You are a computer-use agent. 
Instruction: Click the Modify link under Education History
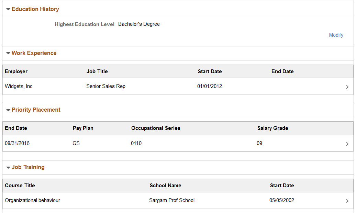coord(336,35)
